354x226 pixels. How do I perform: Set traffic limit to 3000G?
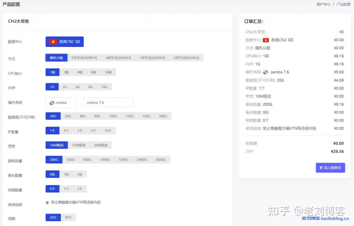point(160,159)
